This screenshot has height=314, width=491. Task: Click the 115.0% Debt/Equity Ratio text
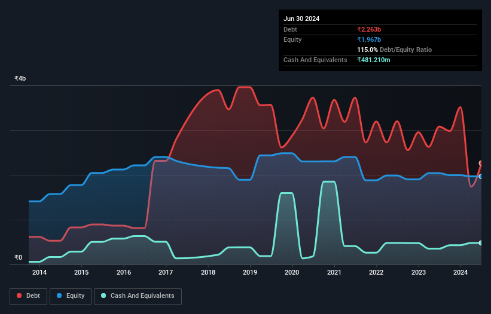coord(394,50)
